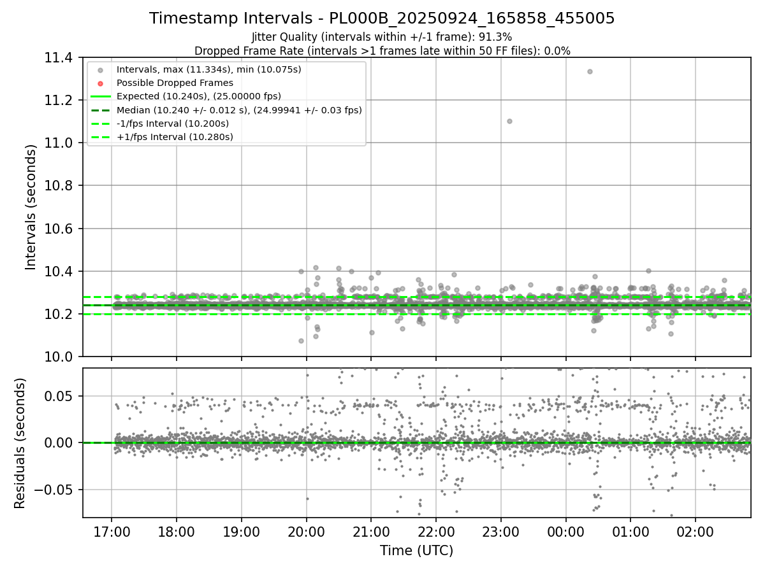Select legend entry 'Possible Dropped Frames'
765x573 pixels.
coord(175,83)
